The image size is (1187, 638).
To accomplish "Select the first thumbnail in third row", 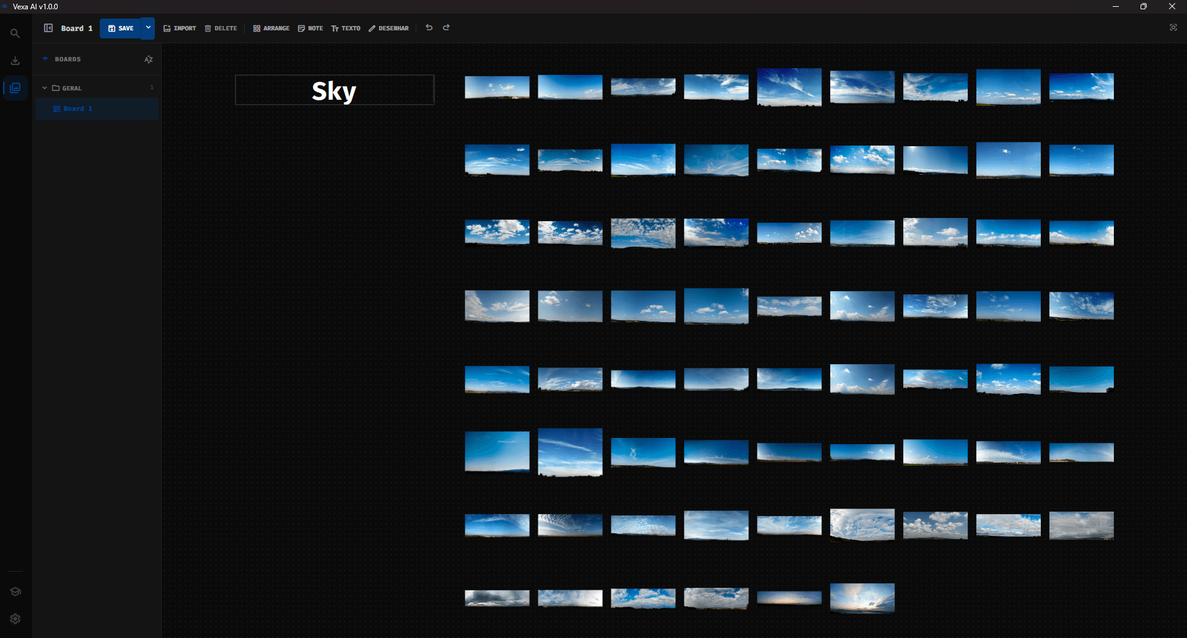I will 497,232.
